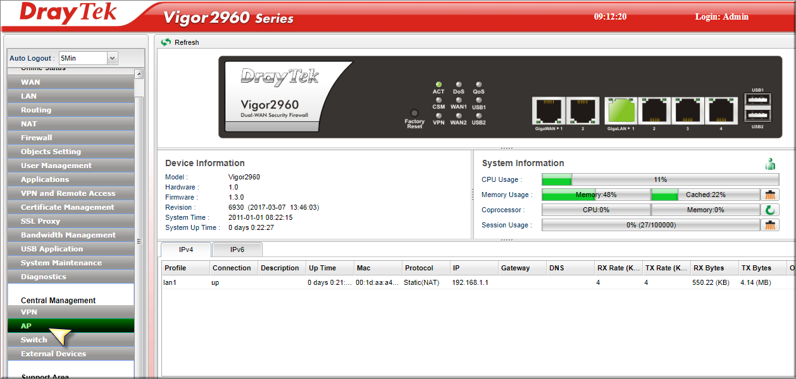796x379 pixels.
Task: Click the Refresh icon in the toolbar
Action: coord(166,42)
